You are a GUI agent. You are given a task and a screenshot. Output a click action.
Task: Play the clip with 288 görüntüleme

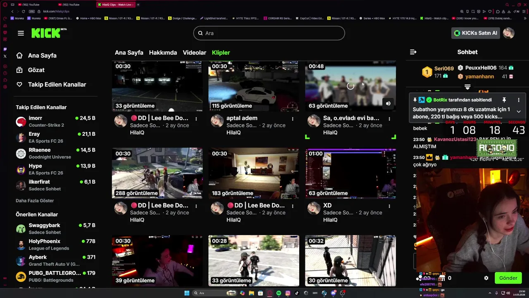pos(157,173)
